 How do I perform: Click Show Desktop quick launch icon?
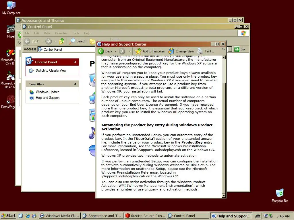[21, 216]
